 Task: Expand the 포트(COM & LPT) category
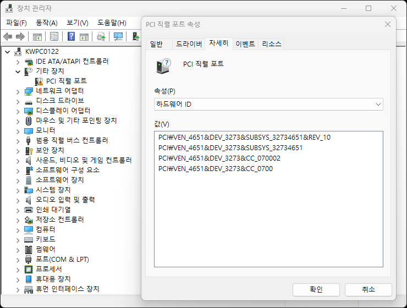[18, 260]
